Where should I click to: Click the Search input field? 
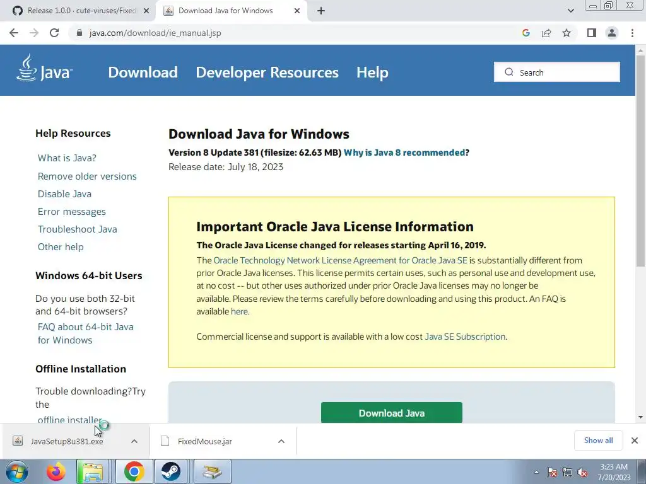coord(557,72)
